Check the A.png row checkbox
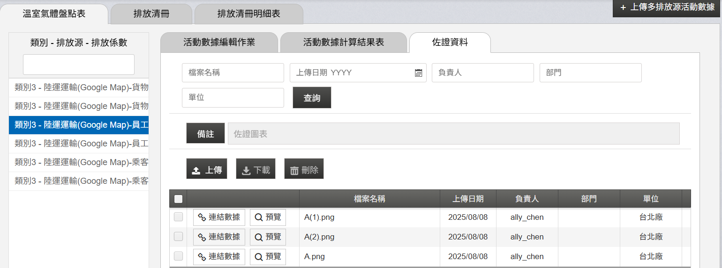Screen dimensions: 722x268 click(178, 256)
